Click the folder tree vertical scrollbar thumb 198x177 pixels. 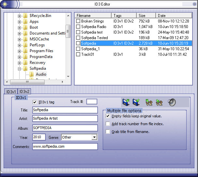[x=68, y=31]
